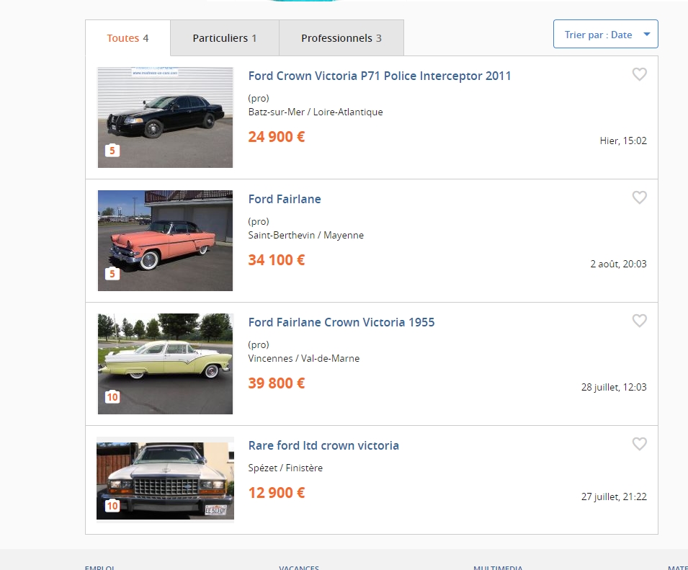
Task: Open the Ford Fairlane listing title
Action: [285, 199]
